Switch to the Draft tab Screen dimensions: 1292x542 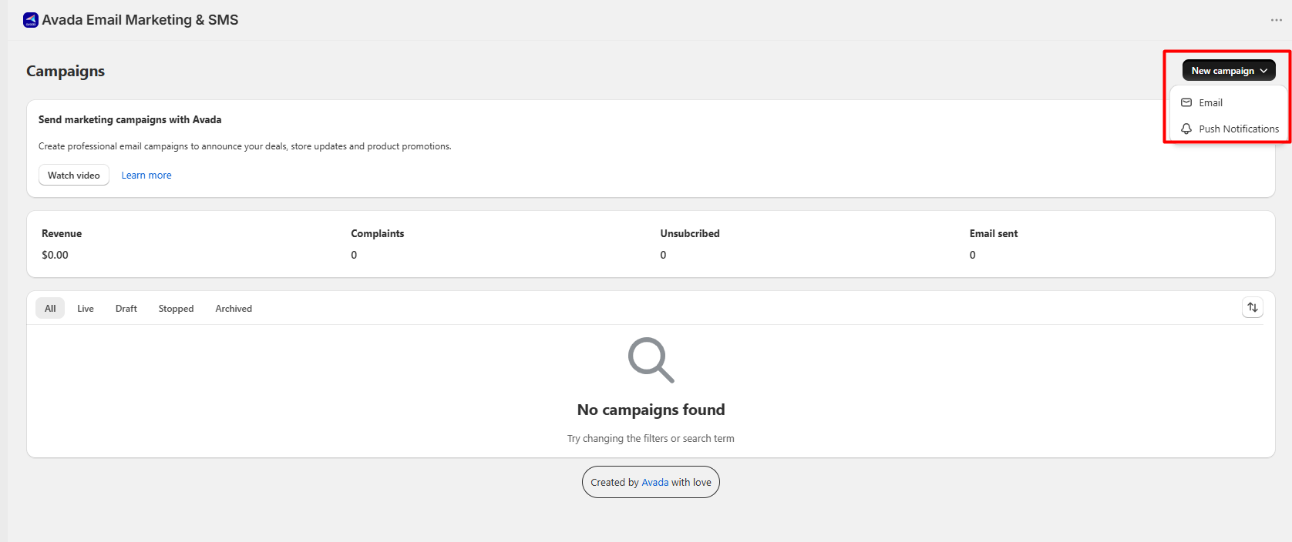(126, 308)
